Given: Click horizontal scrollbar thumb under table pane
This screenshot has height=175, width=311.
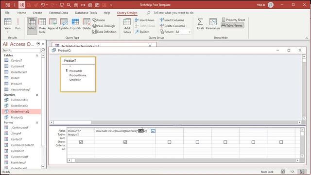Looking at the screenshot, I should coord(72,122).
